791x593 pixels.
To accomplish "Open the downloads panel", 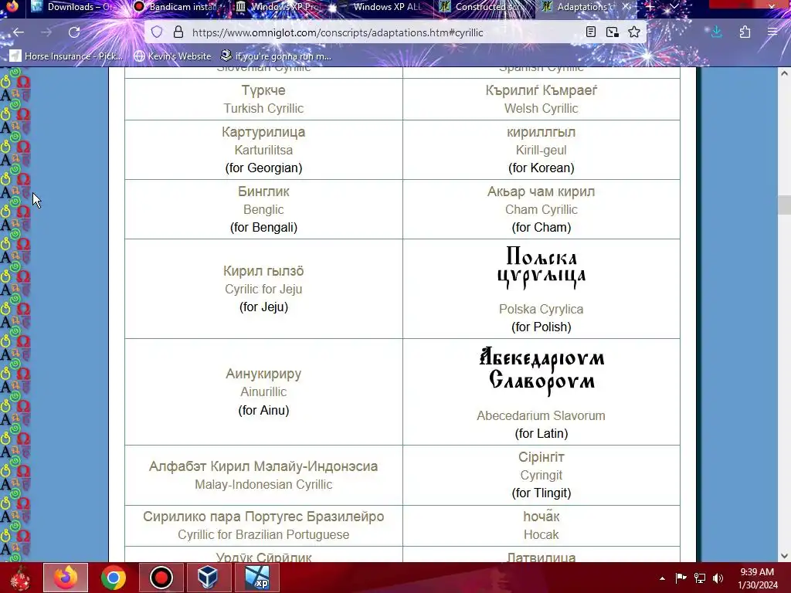I will [x=716, y=32].
